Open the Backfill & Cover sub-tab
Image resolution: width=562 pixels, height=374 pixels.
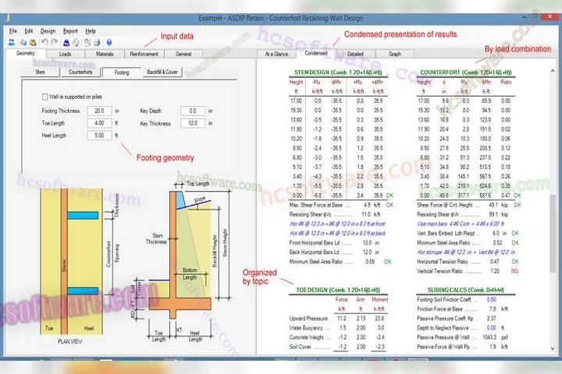[162, 72]
